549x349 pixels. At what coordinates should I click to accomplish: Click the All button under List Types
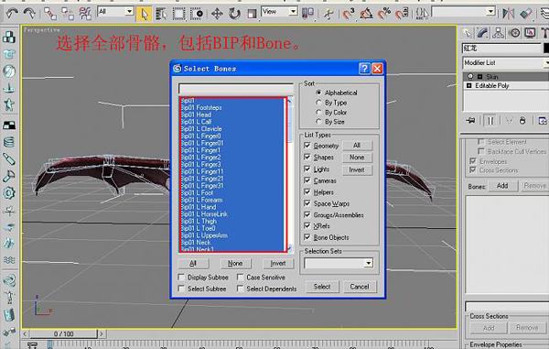point(357,145)
